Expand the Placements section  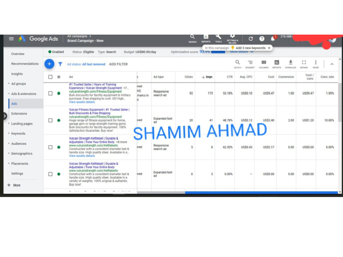tap(9, 163)
